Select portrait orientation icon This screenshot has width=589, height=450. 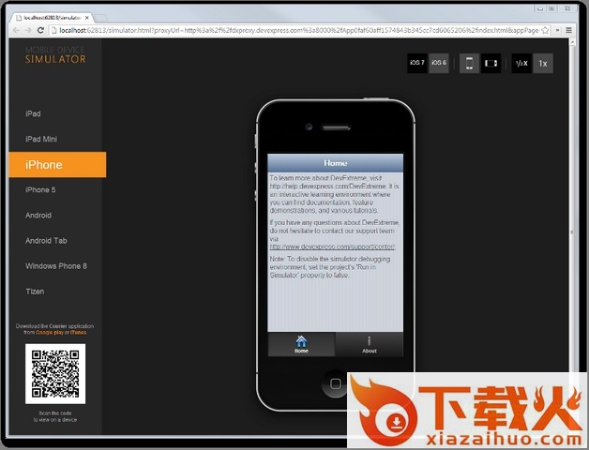point(470,63)
